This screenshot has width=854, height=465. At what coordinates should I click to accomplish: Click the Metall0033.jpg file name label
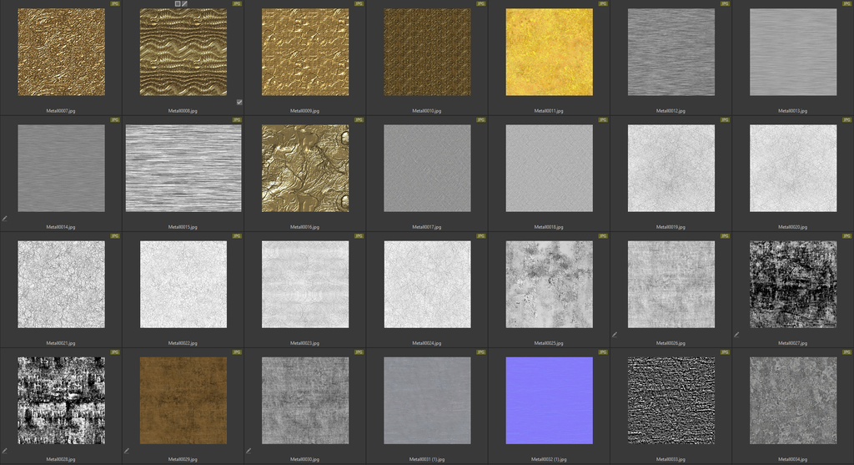671,459
